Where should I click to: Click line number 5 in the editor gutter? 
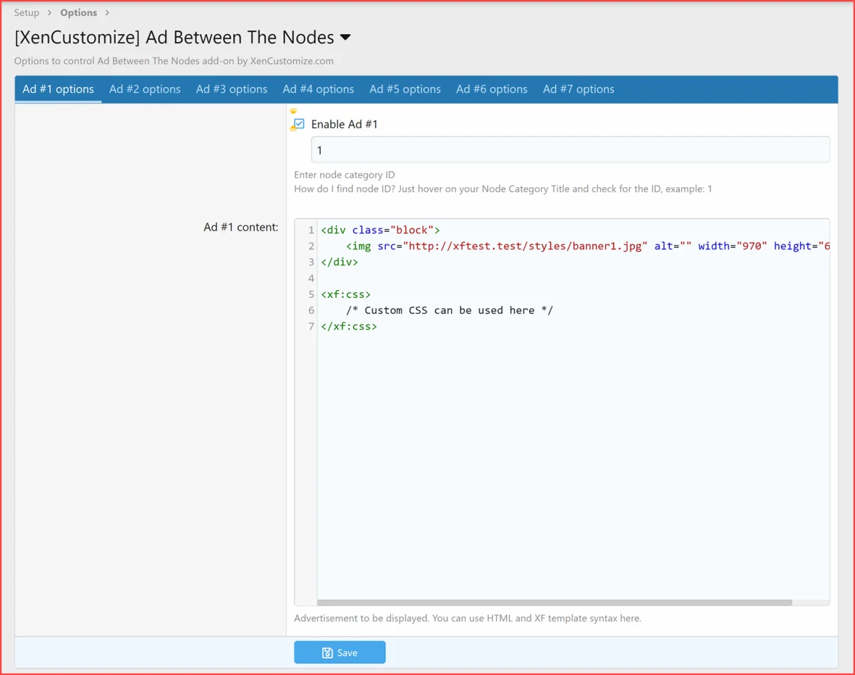[311, 294]
